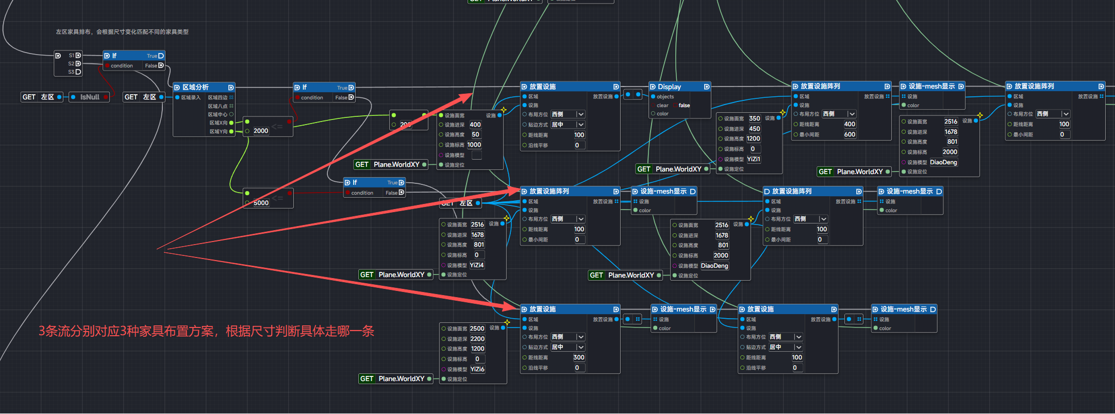This screenshot has width=1115, height=414.
Task: Open 贴边方式 居中 dropdown in top 放置设施 node
Action: point(580,125)
